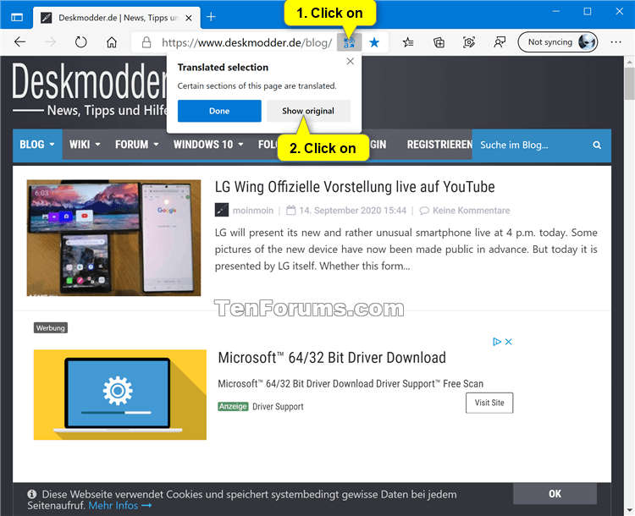Viewport: 635px width, 516px height.
Task: Click the Suche im Blog search field
Action: (531, 145)
